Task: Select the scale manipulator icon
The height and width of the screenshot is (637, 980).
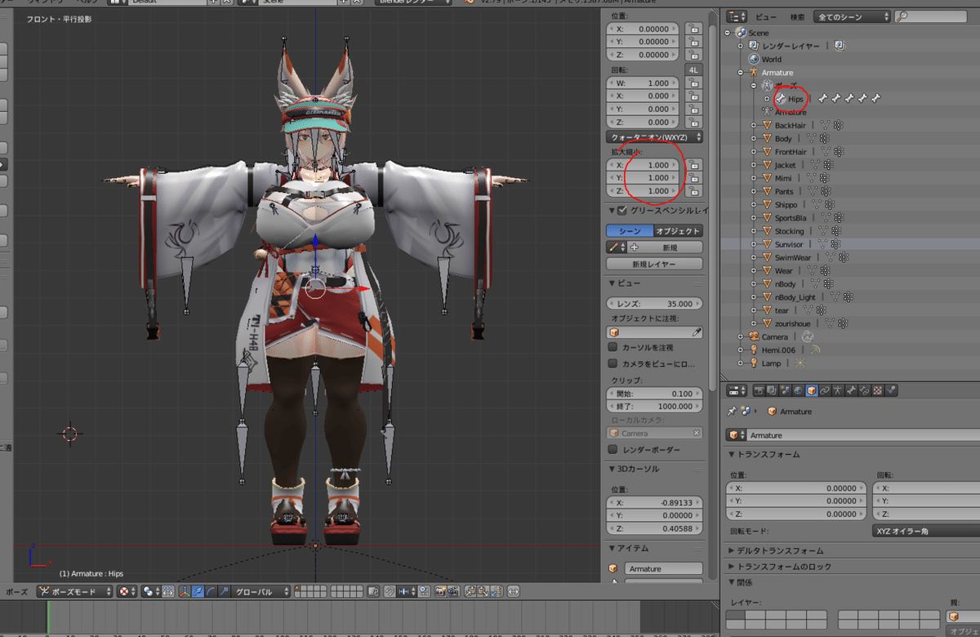Action: click(x=224, y=591)
